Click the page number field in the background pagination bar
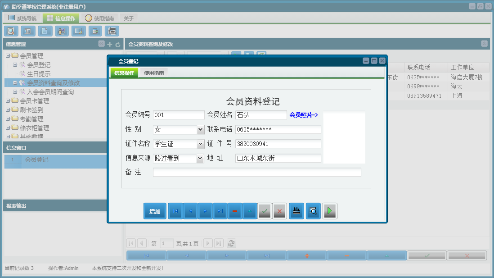 click(166, 243)
